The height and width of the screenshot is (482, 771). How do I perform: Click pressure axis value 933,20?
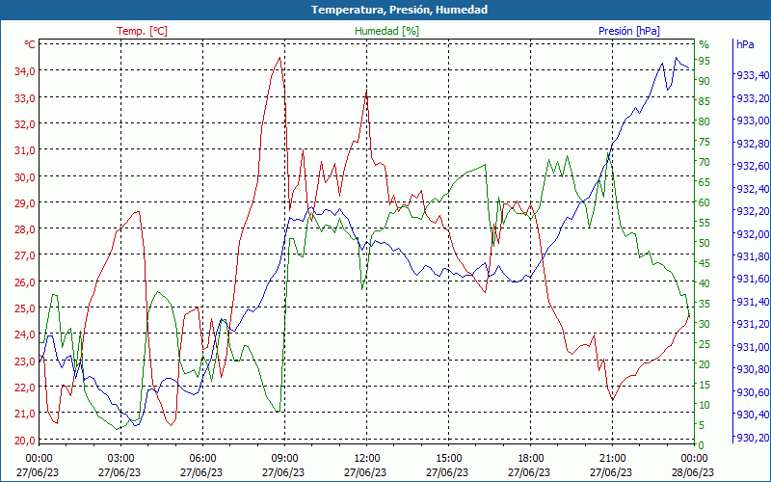[753, 98]
